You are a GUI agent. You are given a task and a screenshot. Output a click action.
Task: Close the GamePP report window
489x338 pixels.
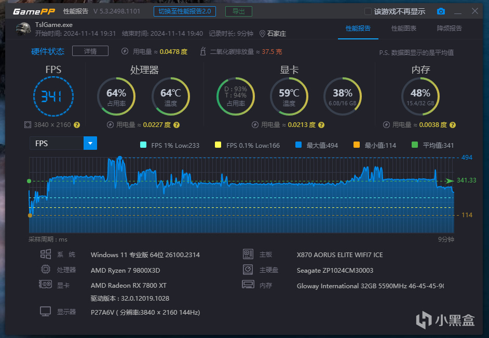pos(474,11)
